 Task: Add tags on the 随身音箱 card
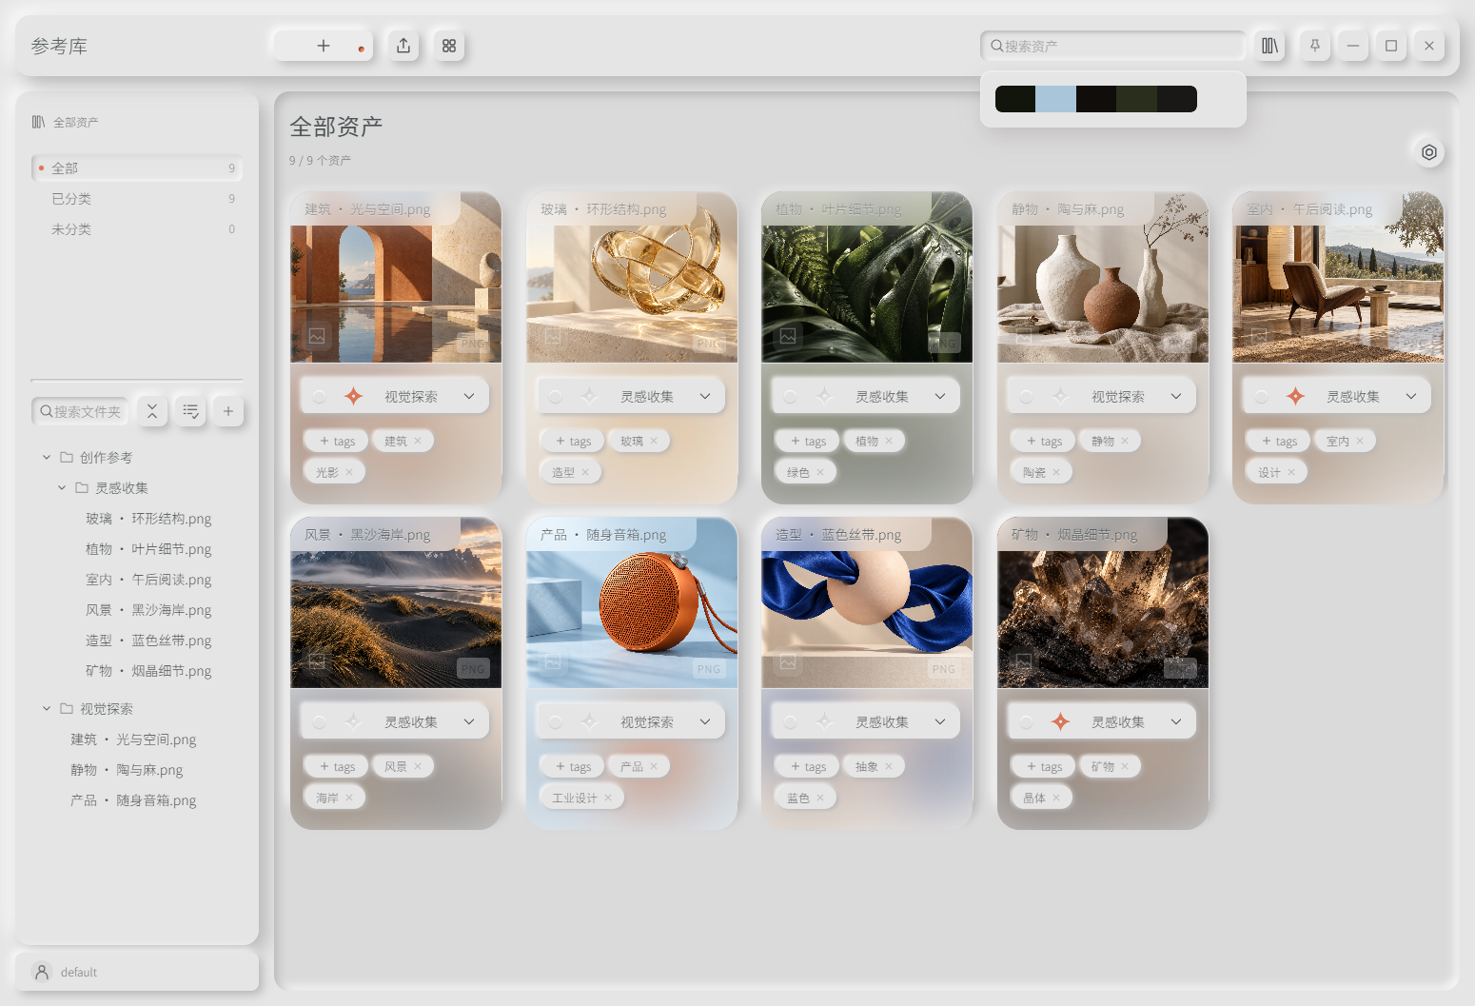pos(573,766)
